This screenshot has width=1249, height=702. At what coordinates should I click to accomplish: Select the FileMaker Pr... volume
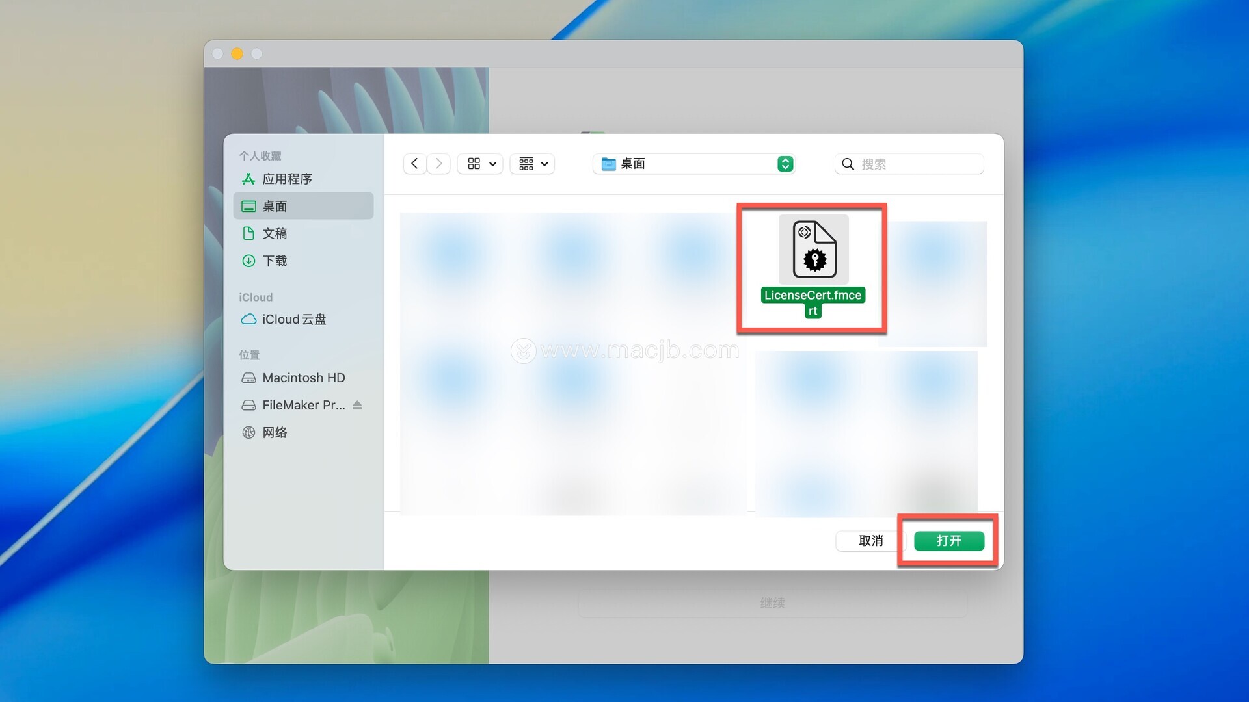point(303,405)
